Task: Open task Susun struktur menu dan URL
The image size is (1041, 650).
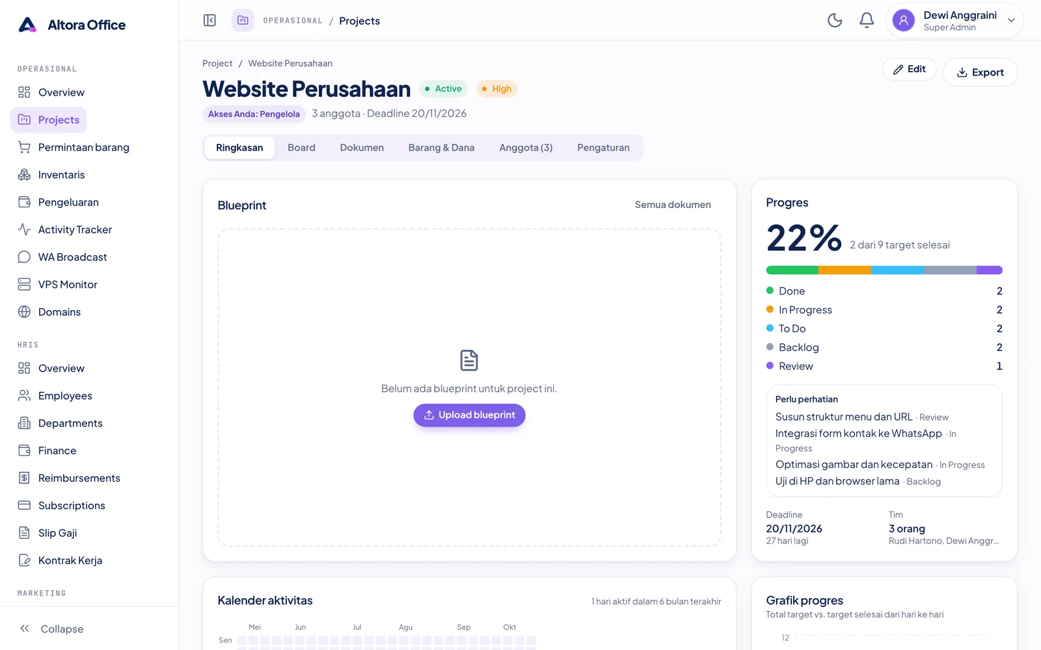Action: point(844,417)
